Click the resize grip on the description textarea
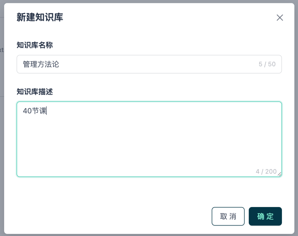 pyautogui.click(x=280, y=173)
